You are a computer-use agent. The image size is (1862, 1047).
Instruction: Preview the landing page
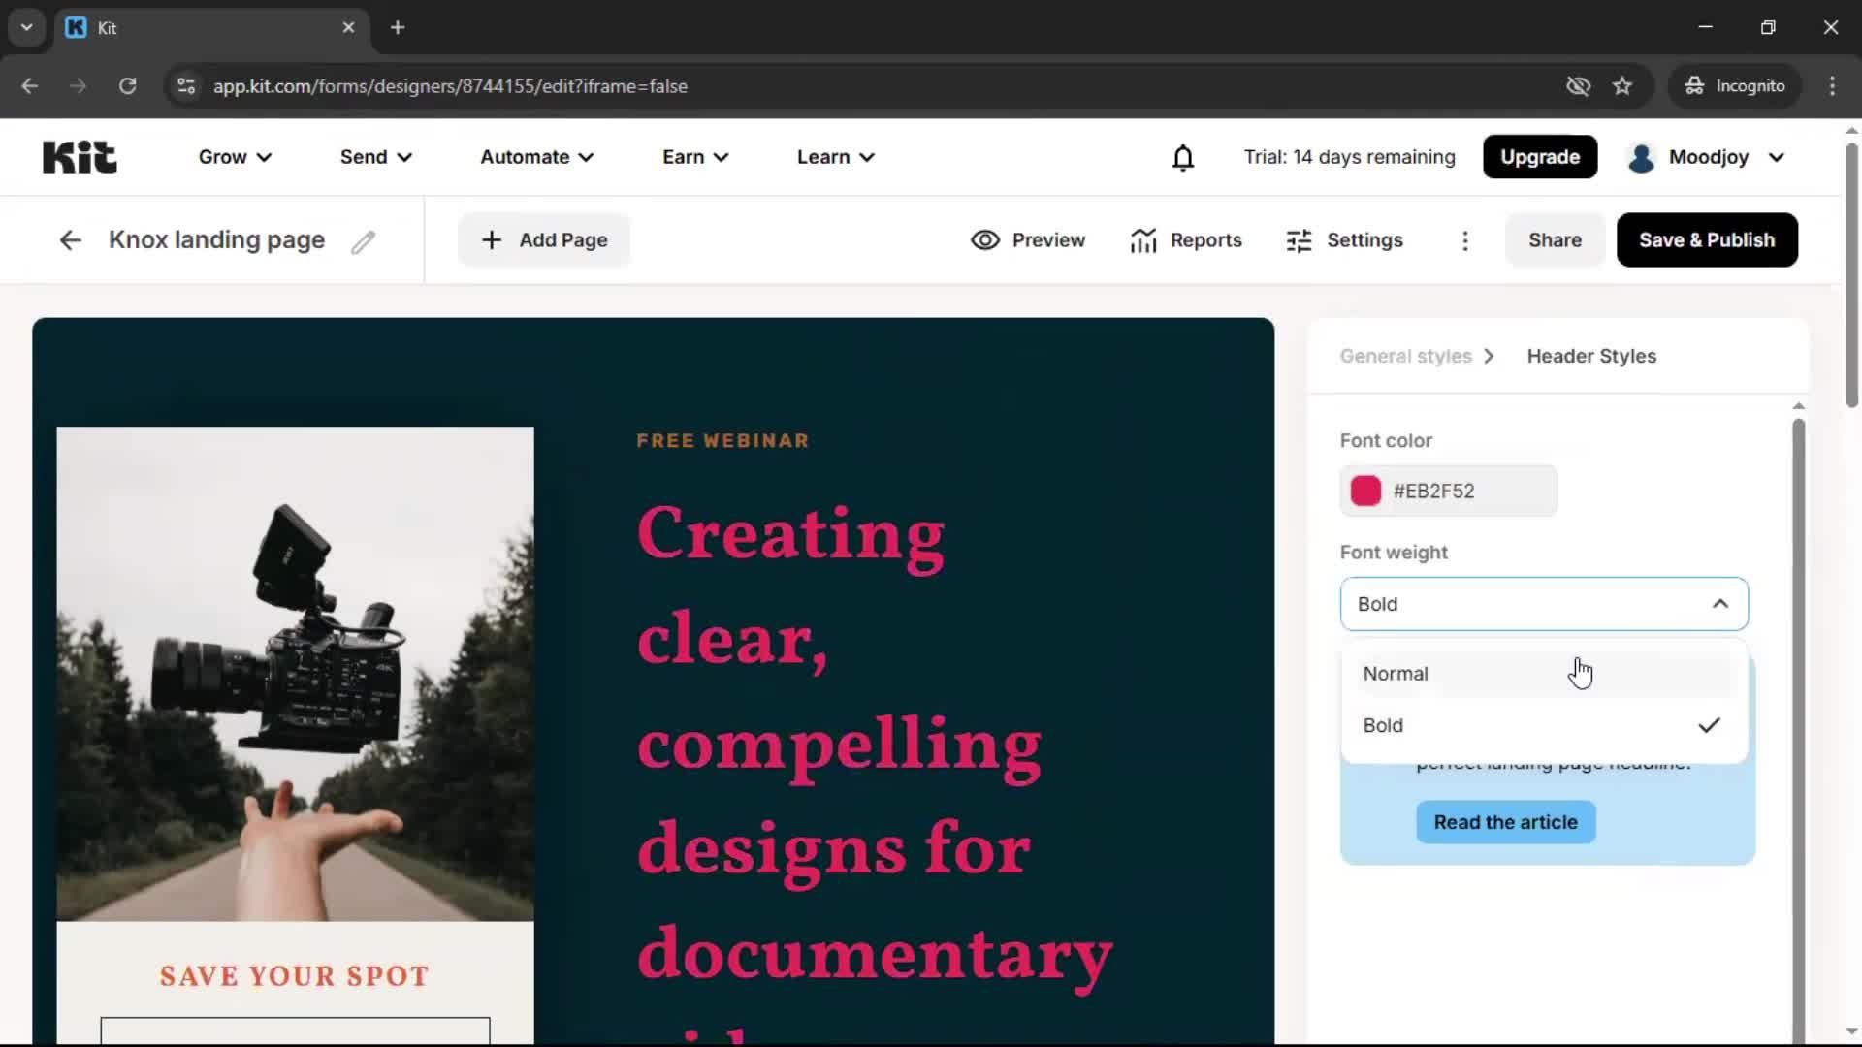click(1027, 239)
